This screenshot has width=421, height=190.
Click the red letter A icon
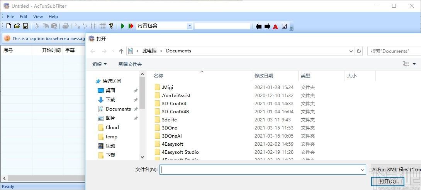click(x=275, y=26)
